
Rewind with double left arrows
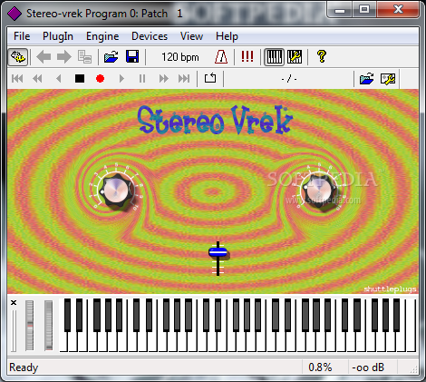point(37,79)
